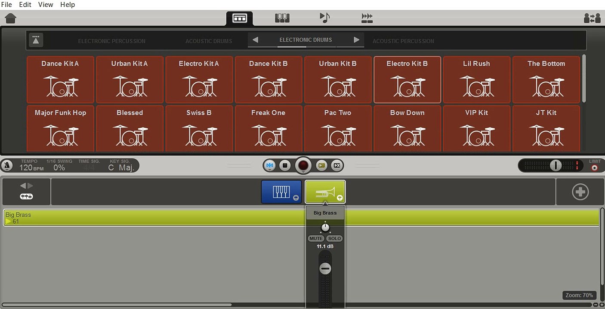
Task: Open the View menu
Action: tap(46, 4)
